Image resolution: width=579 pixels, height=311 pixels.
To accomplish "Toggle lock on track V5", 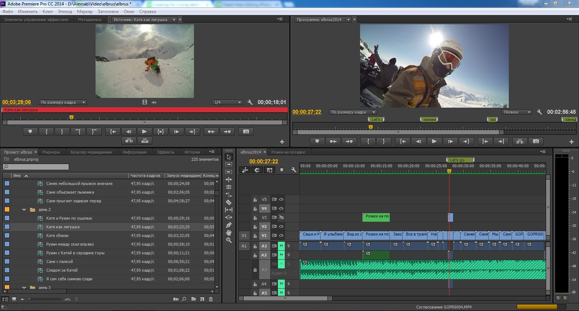I will (255, 199).
